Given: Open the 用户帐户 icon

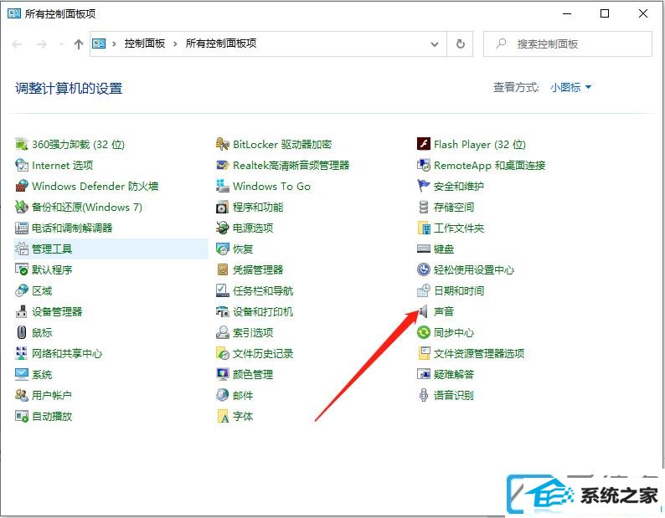Looking at the screenshot, I should pos(21,395).
